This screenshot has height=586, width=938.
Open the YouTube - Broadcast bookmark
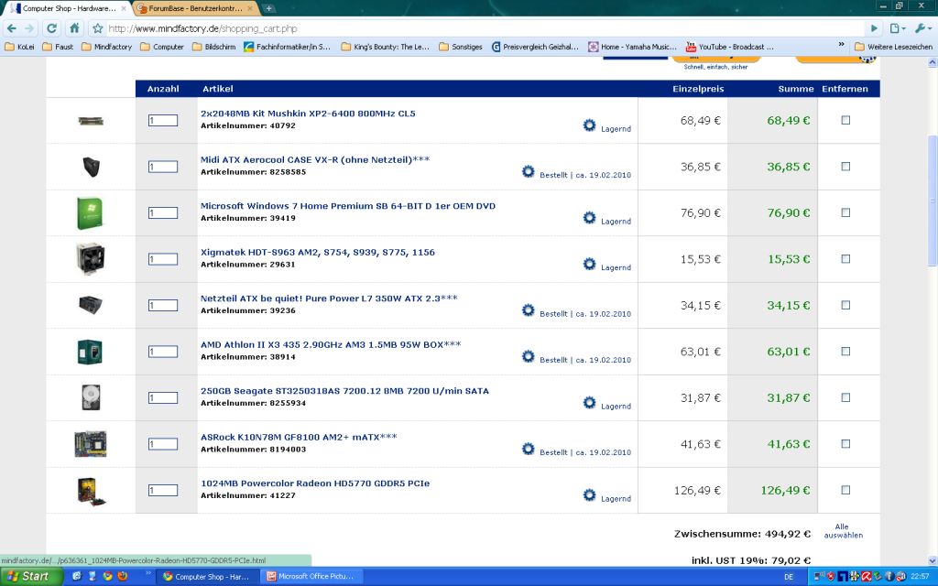pyautogui.click(x=730, y=47)
